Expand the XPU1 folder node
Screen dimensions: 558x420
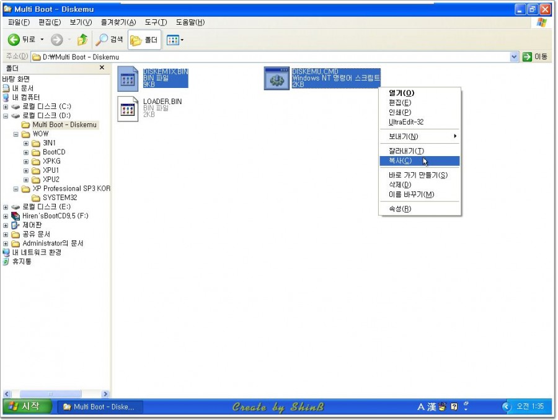26,171
